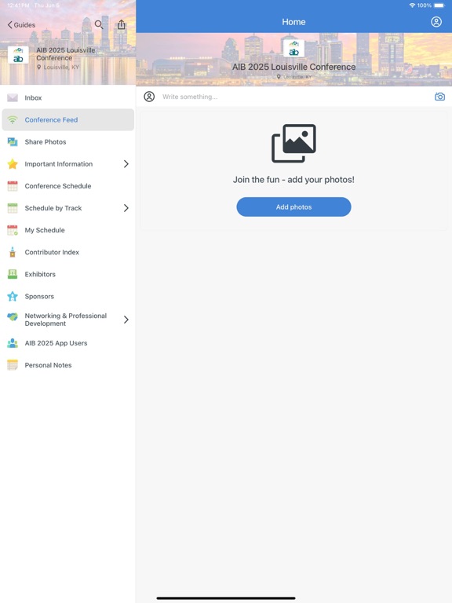
Task: Click the Inbox envelope icon
Action: [x=13, y=97]
